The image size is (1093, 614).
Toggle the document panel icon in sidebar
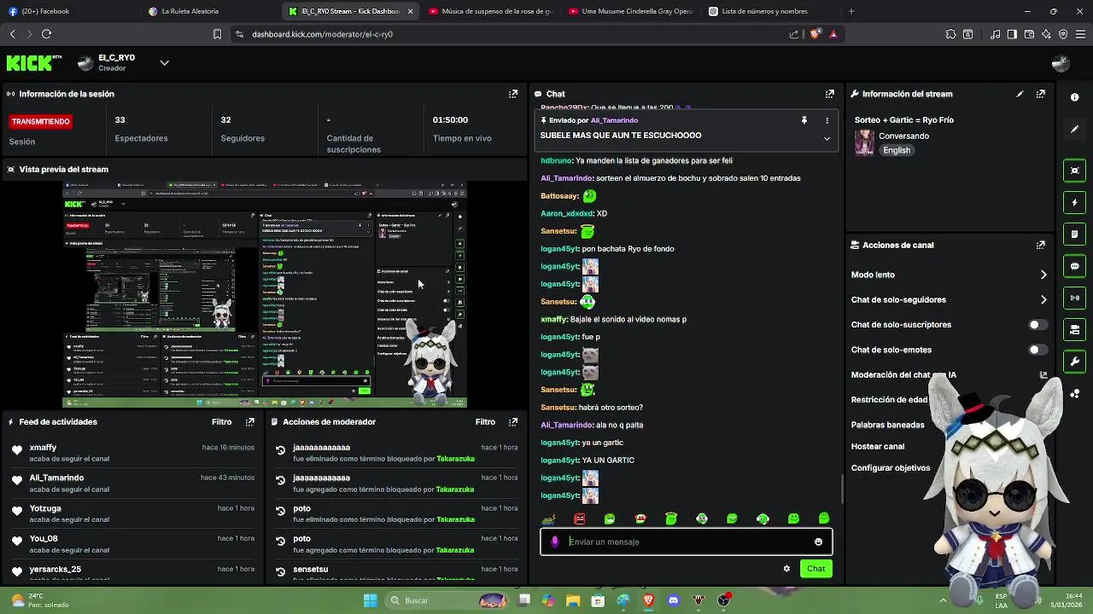click(x=1075, y=235)
